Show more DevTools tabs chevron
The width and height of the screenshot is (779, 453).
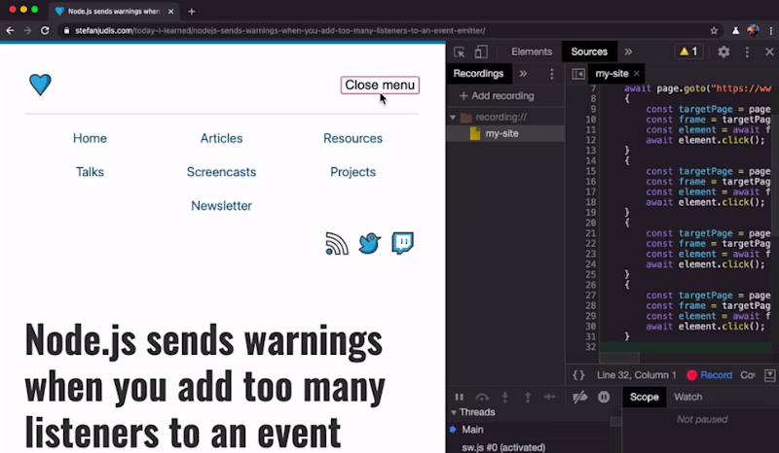point(628,52)
